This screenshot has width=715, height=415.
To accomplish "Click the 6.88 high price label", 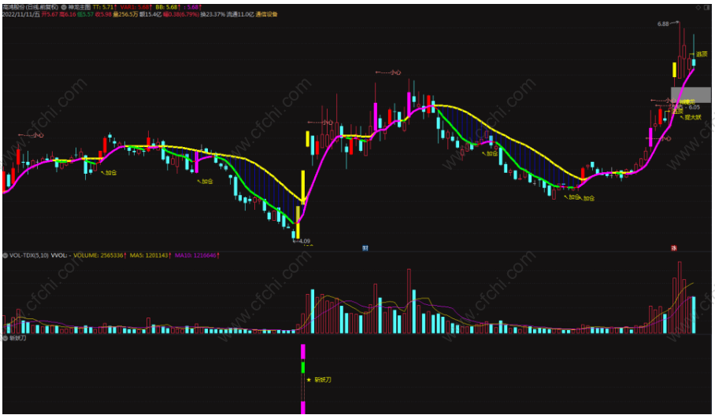I will [663, 24].
